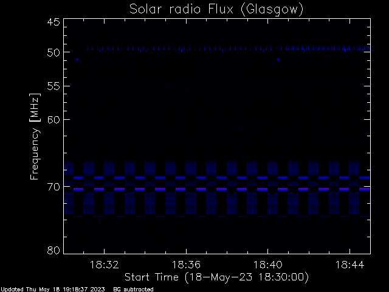Click the Start Time axis title
The width and height of the screenshot is (389, 292).
(216, 277)
